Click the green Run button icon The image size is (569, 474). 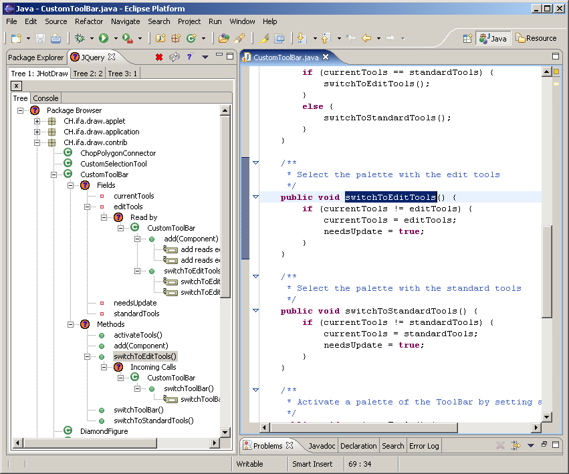click(104, 38)
